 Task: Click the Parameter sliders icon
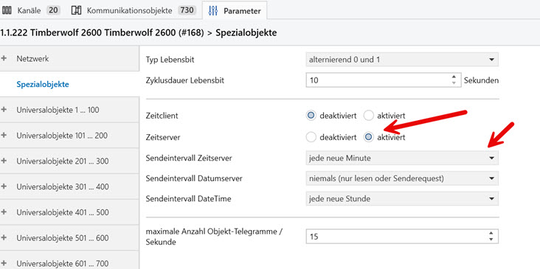click(x=213, y=10)
